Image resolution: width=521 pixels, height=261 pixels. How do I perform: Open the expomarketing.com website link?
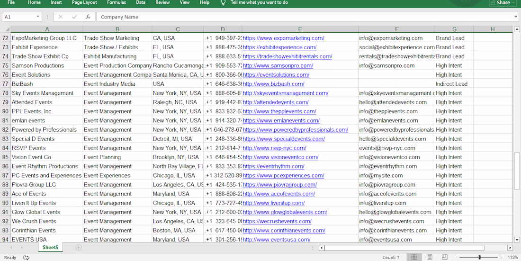coord(283,38)
